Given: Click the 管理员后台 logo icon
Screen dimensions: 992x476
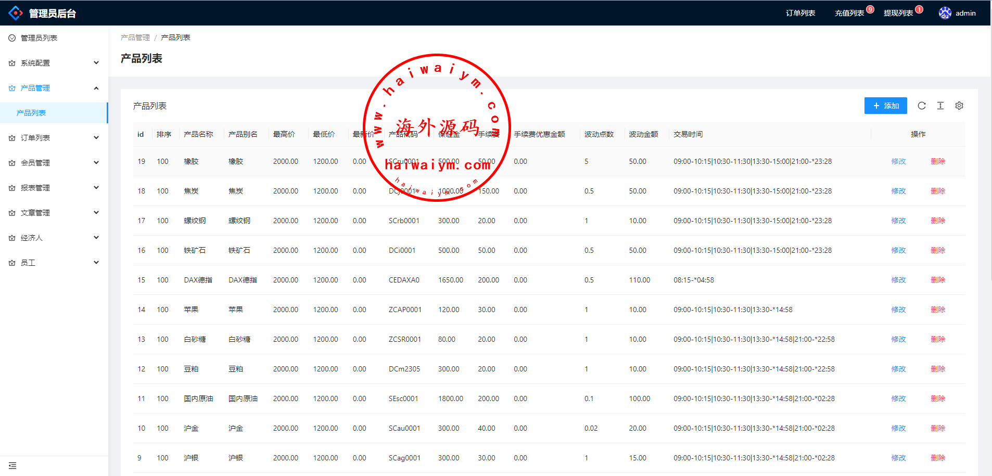Looking at the screenshot, I should (16, 13).
